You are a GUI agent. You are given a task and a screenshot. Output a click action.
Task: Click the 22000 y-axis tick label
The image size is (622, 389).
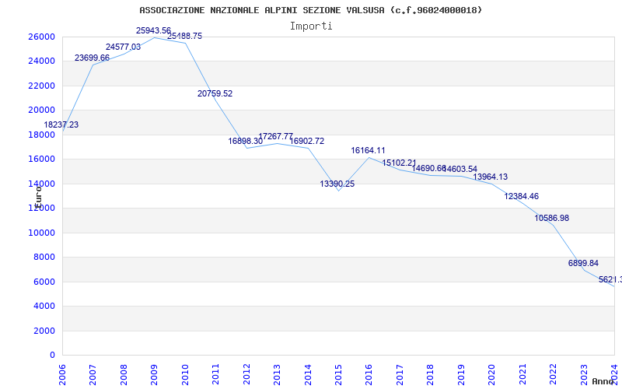click(x=41, y=86)
